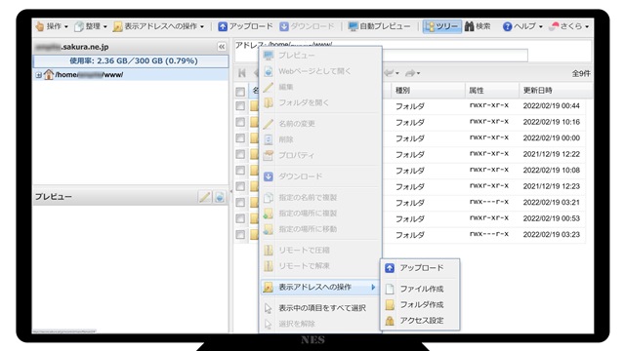
Task: Click the pencil edit icon in プレビュー panel
Action: click(x=204, y=197)
